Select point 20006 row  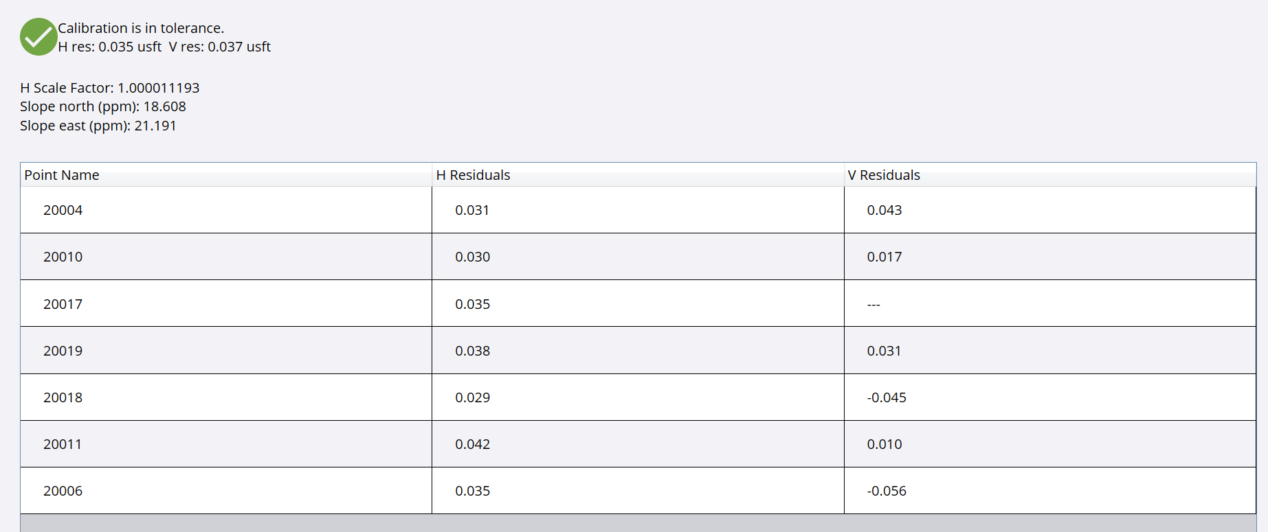coord(63,491)
